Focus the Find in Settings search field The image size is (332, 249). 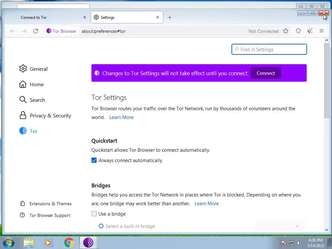pos(269,49)
